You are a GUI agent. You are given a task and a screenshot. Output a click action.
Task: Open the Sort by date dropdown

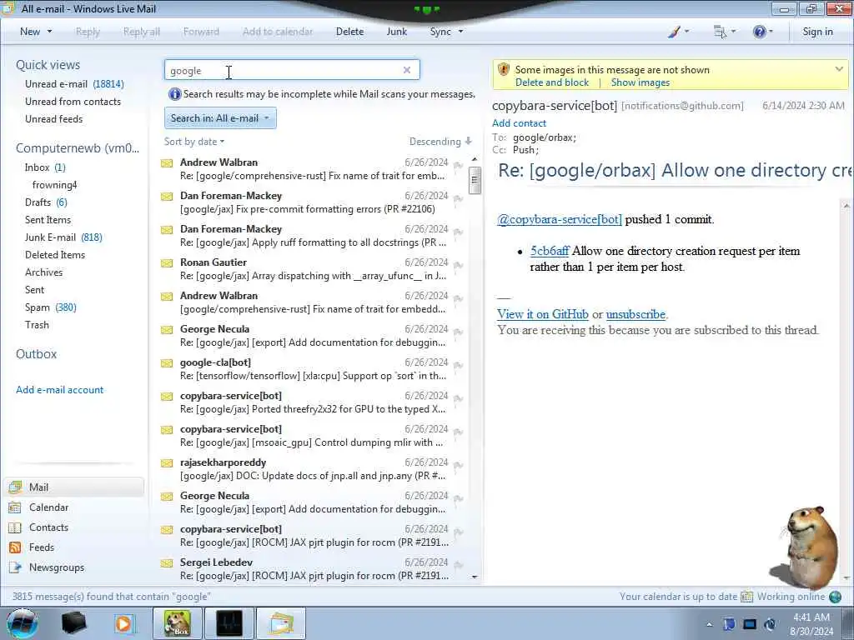tap(194, 142)
